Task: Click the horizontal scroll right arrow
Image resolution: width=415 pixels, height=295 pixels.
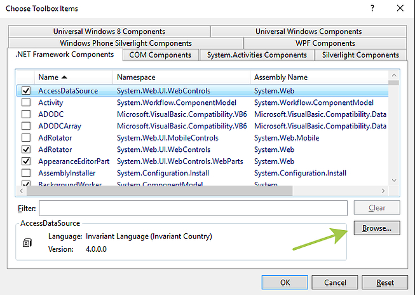Action: coord(383,191)
